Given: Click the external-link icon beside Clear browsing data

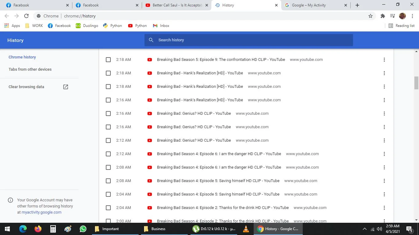Looking at the screenshot, I should (66, 87).
